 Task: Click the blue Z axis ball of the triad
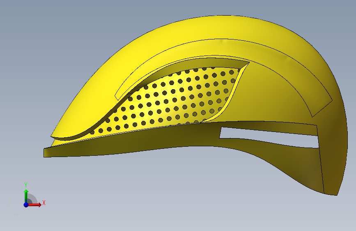click(x=26, y=205)
